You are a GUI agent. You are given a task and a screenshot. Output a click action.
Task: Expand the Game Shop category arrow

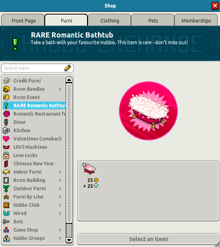(60, 230)
